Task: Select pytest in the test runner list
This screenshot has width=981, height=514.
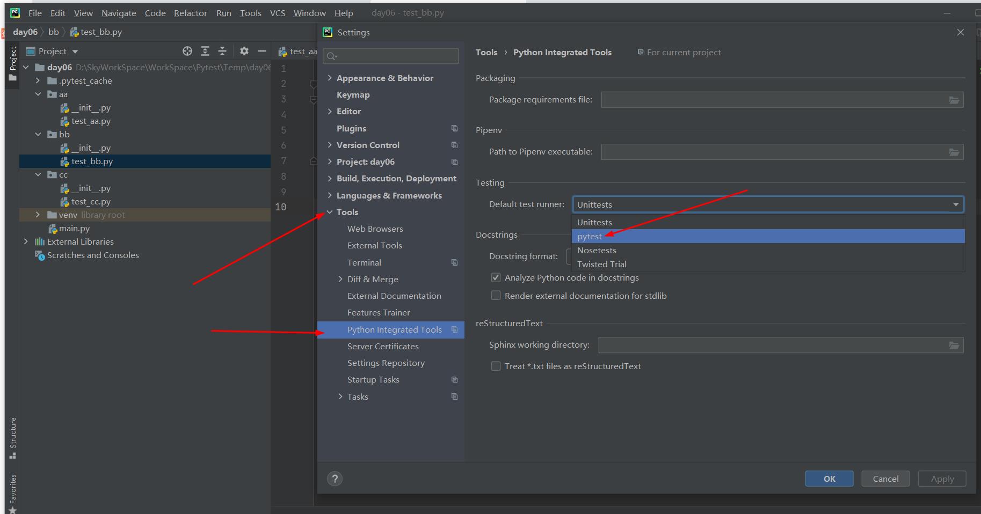Action: coord(768,236)
